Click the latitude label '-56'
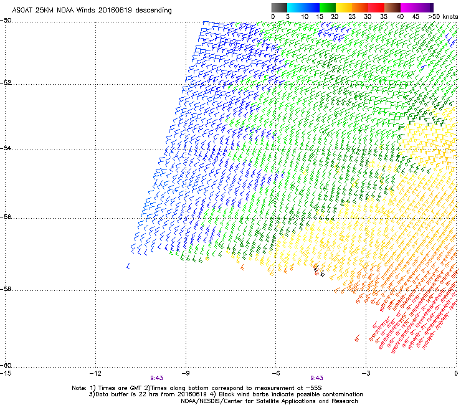Image resolution: width=461 pixels, height=405 pixels. pos(6,216)
